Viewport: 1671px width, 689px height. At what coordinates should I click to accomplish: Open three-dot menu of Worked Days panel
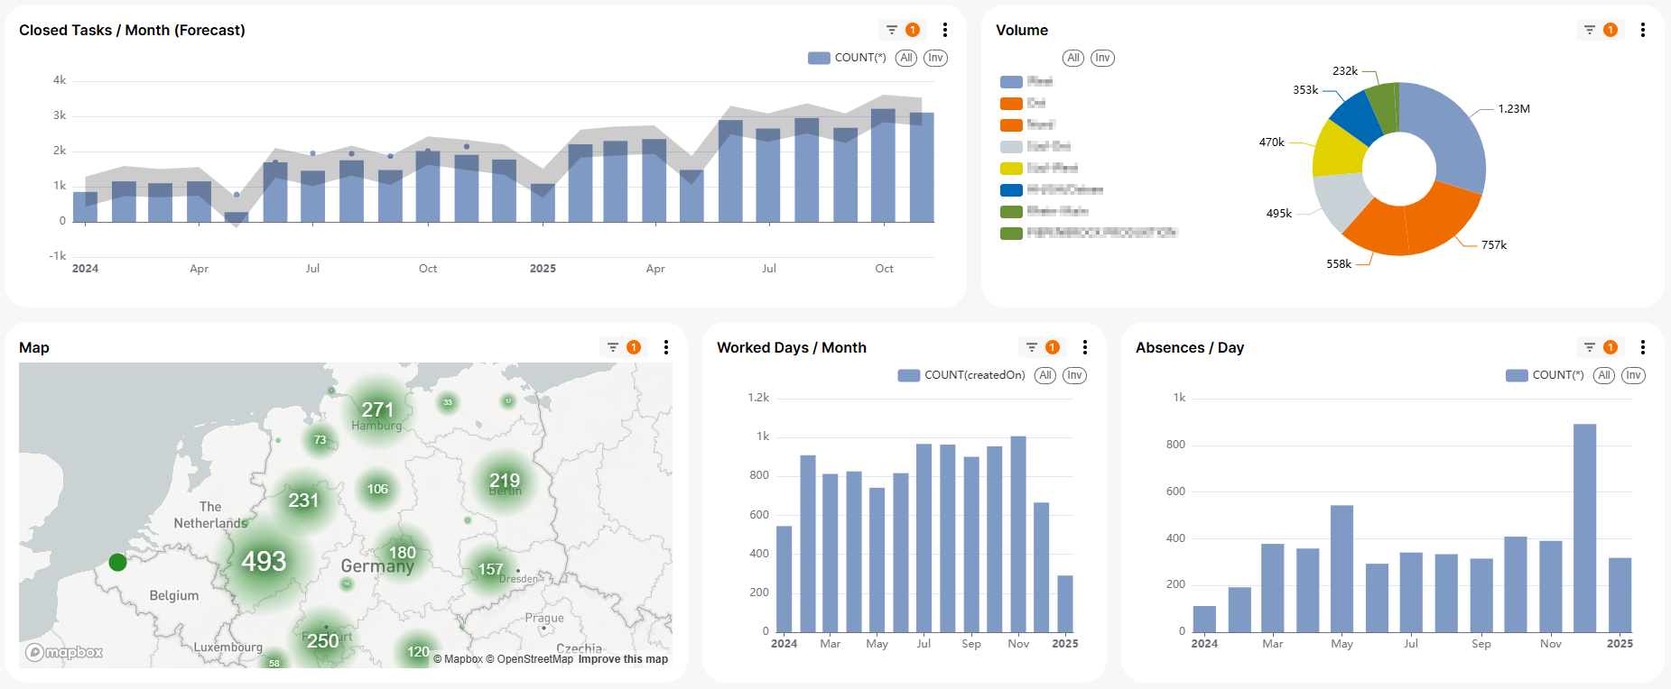[1085, 347]
